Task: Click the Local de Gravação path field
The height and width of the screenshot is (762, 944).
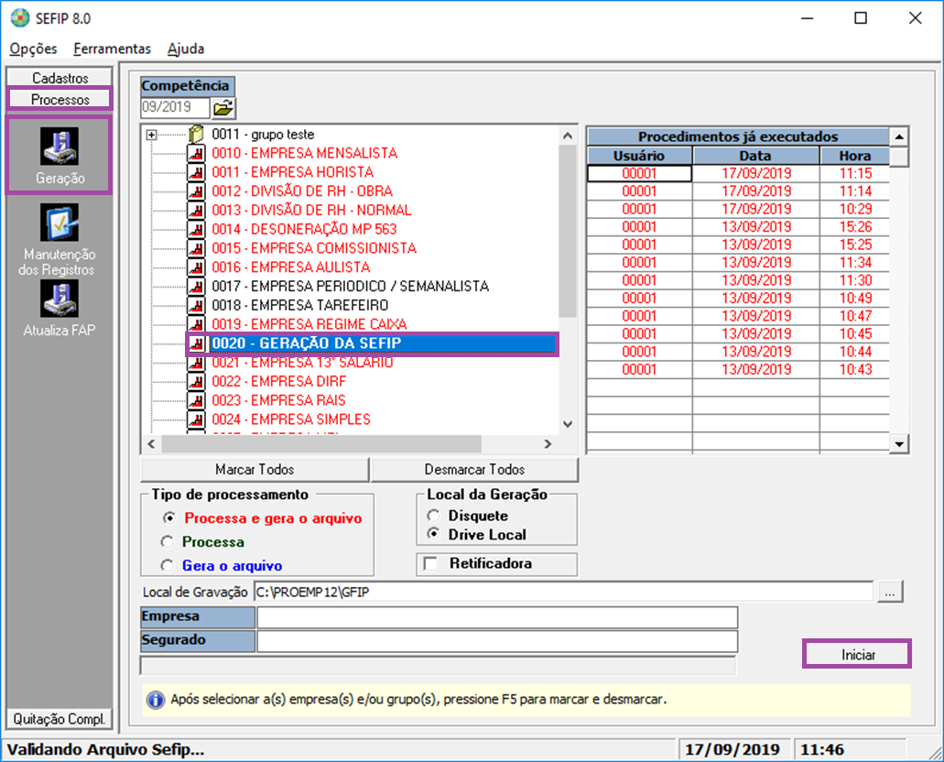Action: (x=563, y=593)
